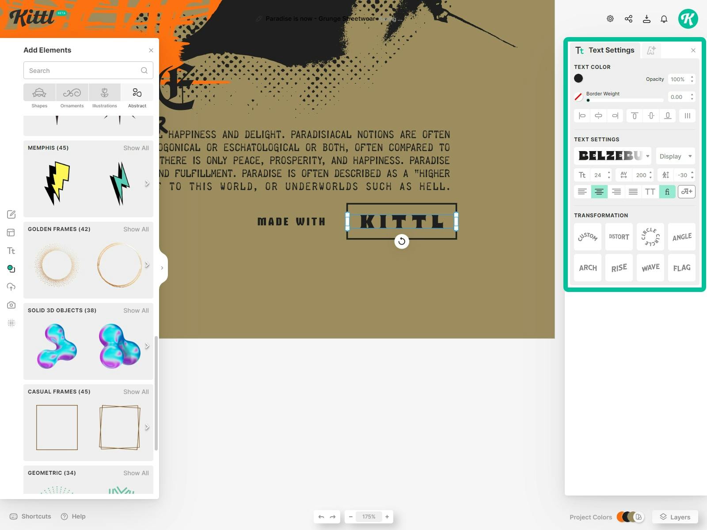Set text alignment to left
Image resolution: width=707 pixels, height=530 pixels.
582,192
